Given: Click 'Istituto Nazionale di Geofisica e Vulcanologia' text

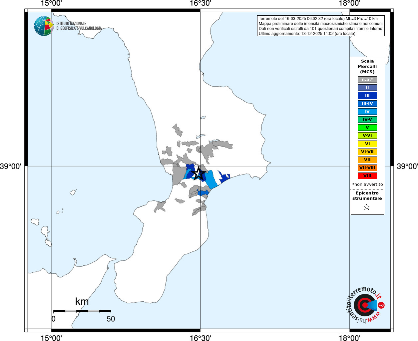Looking at the screenshot, I should pyautogui.click(x=79, y=26).
